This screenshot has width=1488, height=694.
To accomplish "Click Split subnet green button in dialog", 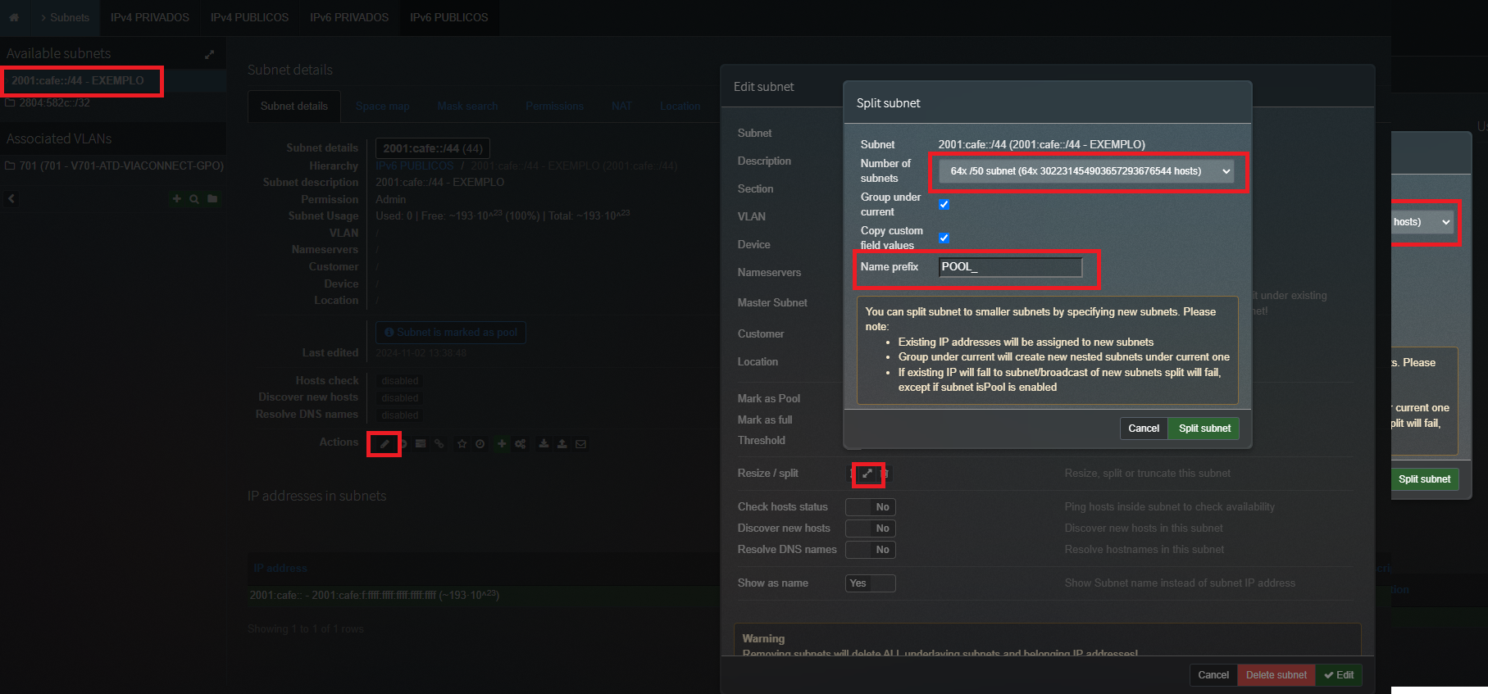I will 1204,429.
